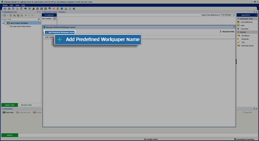This screenshot has height=141, width=259.
Task: Collapse the 2017 Custom Template tree node
Action: [3, 23]
